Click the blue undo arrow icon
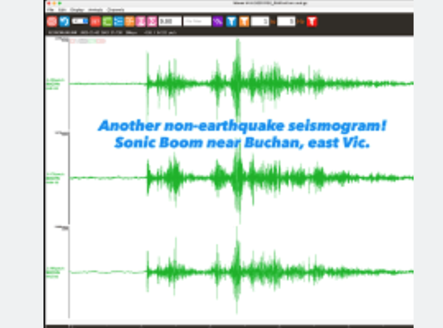443x328 pixels. [x=64, y=21]
